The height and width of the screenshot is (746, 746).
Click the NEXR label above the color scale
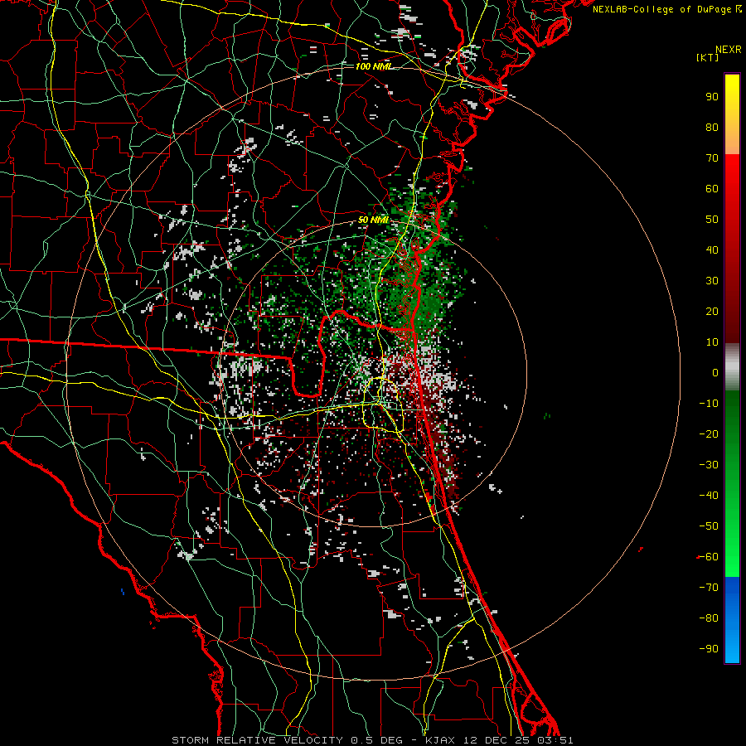(729, 50)
